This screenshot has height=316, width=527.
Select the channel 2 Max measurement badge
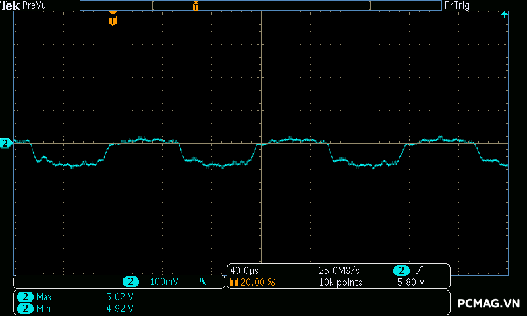click(26, 297)
